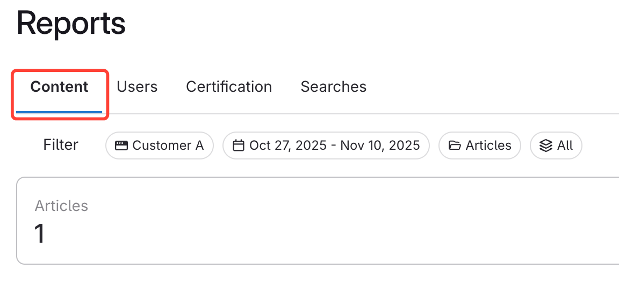Click the Articles label in the card

tap(61, 206)
